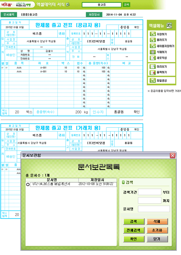Click title 완제품 출고 전표 (공급자 용)
Image resolution: width=181 pixels, height=255 pixels.
pos(68,25)
